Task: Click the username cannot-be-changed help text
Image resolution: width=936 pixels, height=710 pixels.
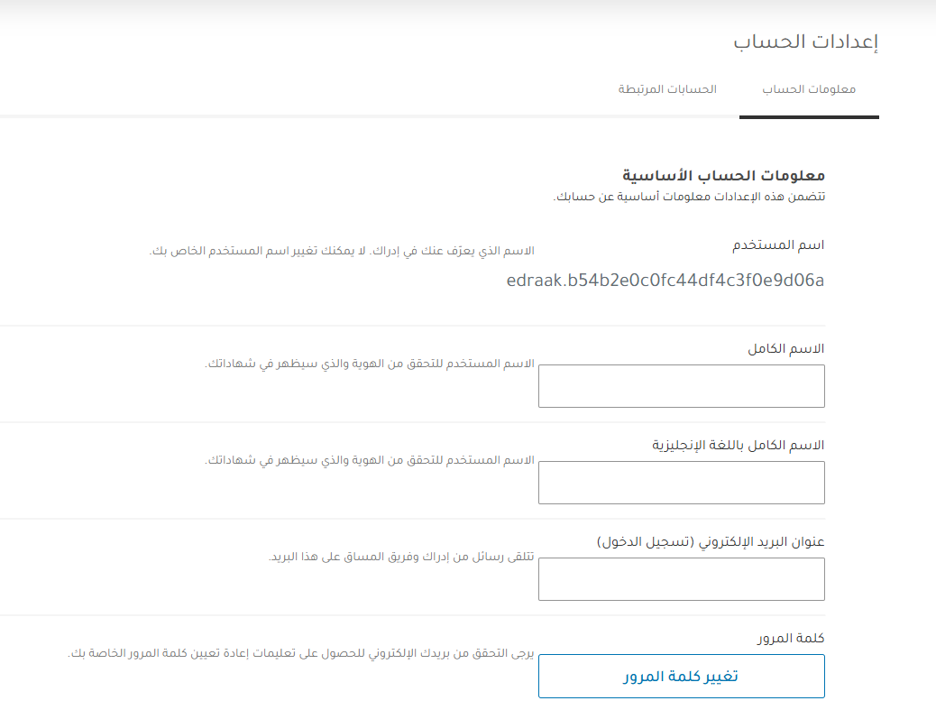Action: click(342, 250)
